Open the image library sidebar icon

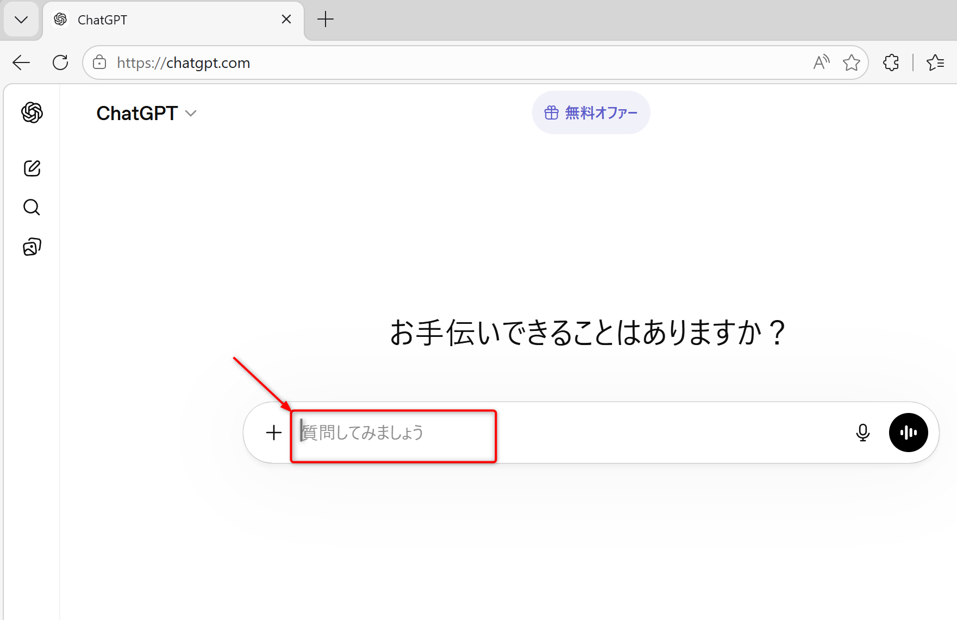coord(32,247)
